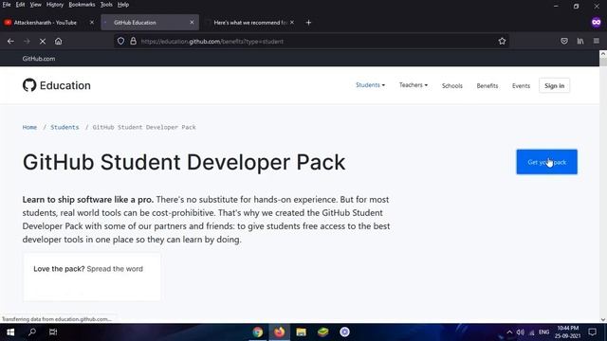
Task: Open a new browser tab
Action: click(x=308, y=23)
